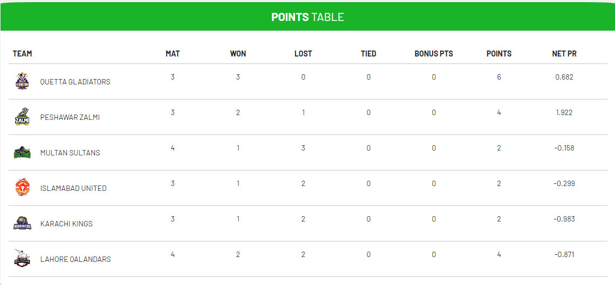Open the Karachi Kings team name
Viewport: 615px width, 285px height.
tap(66, 224)
